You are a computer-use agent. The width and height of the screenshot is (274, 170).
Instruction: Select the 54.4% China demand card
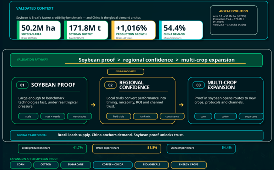(181, 30)
